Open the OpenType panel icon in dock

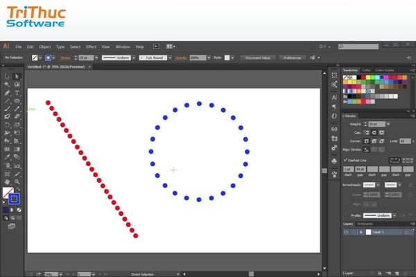334,116
